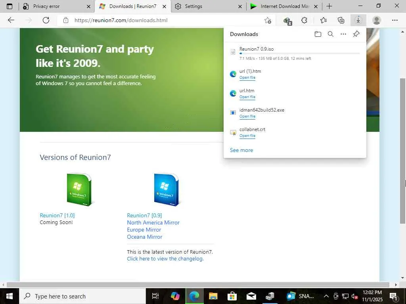Click here to view the changelog link
The image size is (406, 304).
tap(165, 259)
